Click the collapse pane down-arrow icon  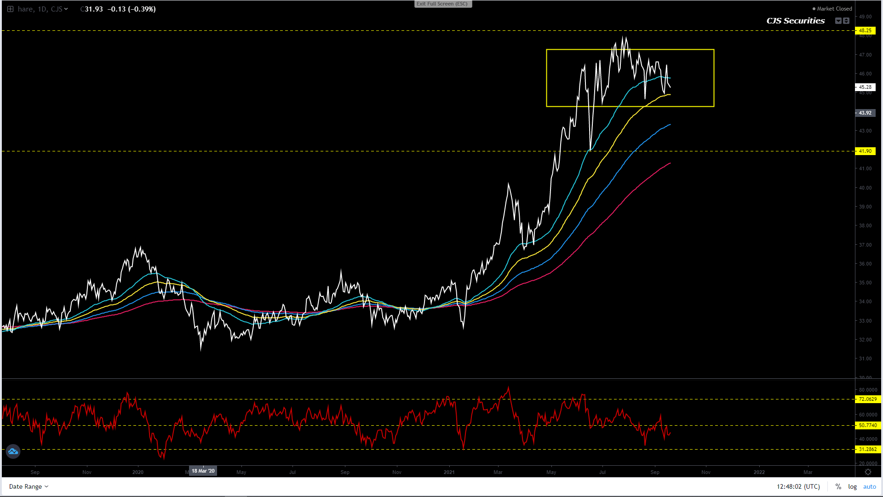tap(838, 21)
